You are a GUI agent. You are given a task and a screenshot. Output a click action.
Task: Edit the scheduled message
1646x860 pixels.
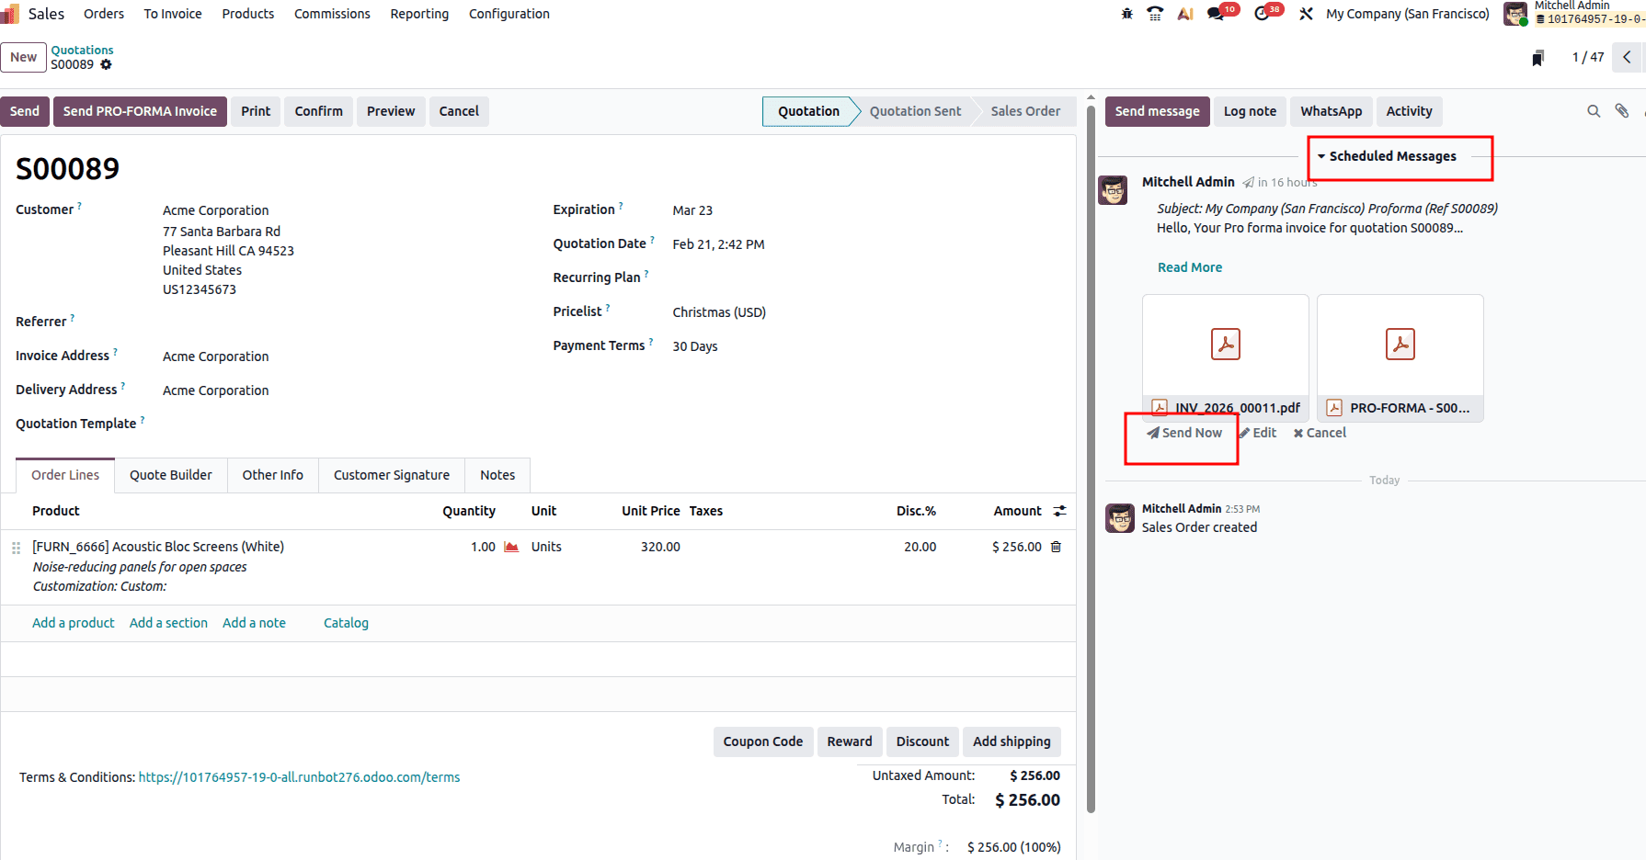1258,433
